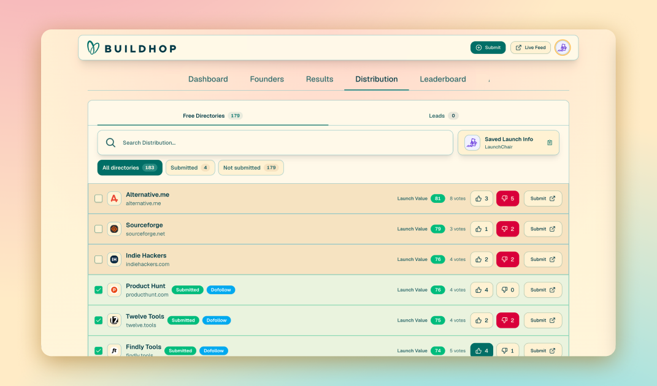Upvote Alternative.me directory
The width and height of the screenshot is (657, 386).
tap(482, 199)
